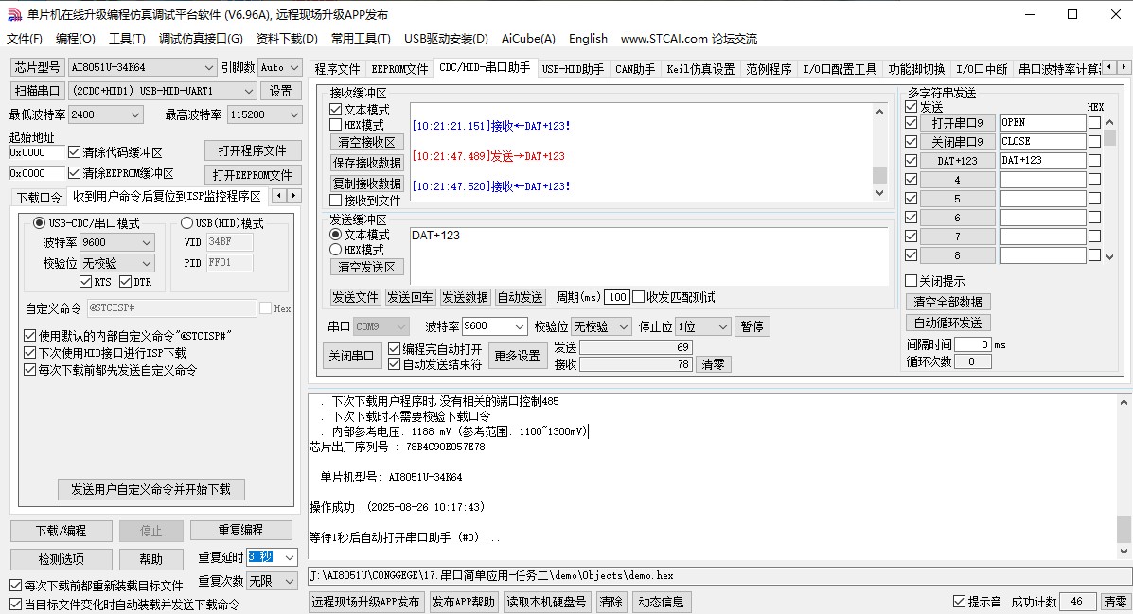Click left arrow beside 收到用户命令 tab
The width and height of the screenshot is (1133, 614).
click(279, 196)
